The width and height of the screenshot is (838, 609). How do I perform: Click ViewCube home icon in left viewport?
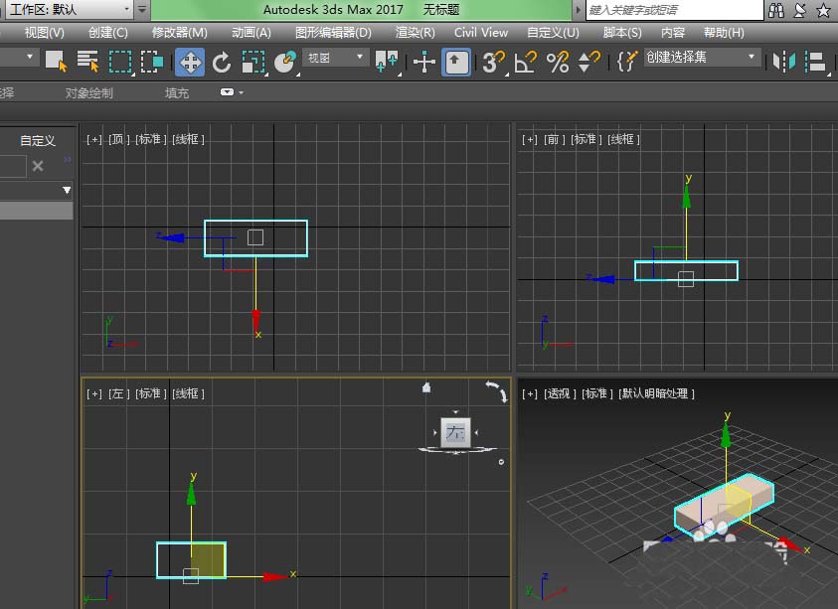[426, 387]
